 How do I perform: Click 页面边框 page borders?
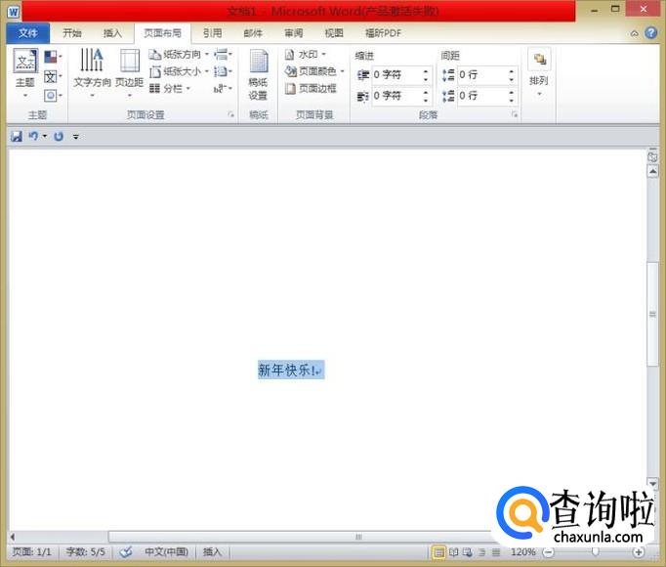pyautogui.click(x=311, y=89)
